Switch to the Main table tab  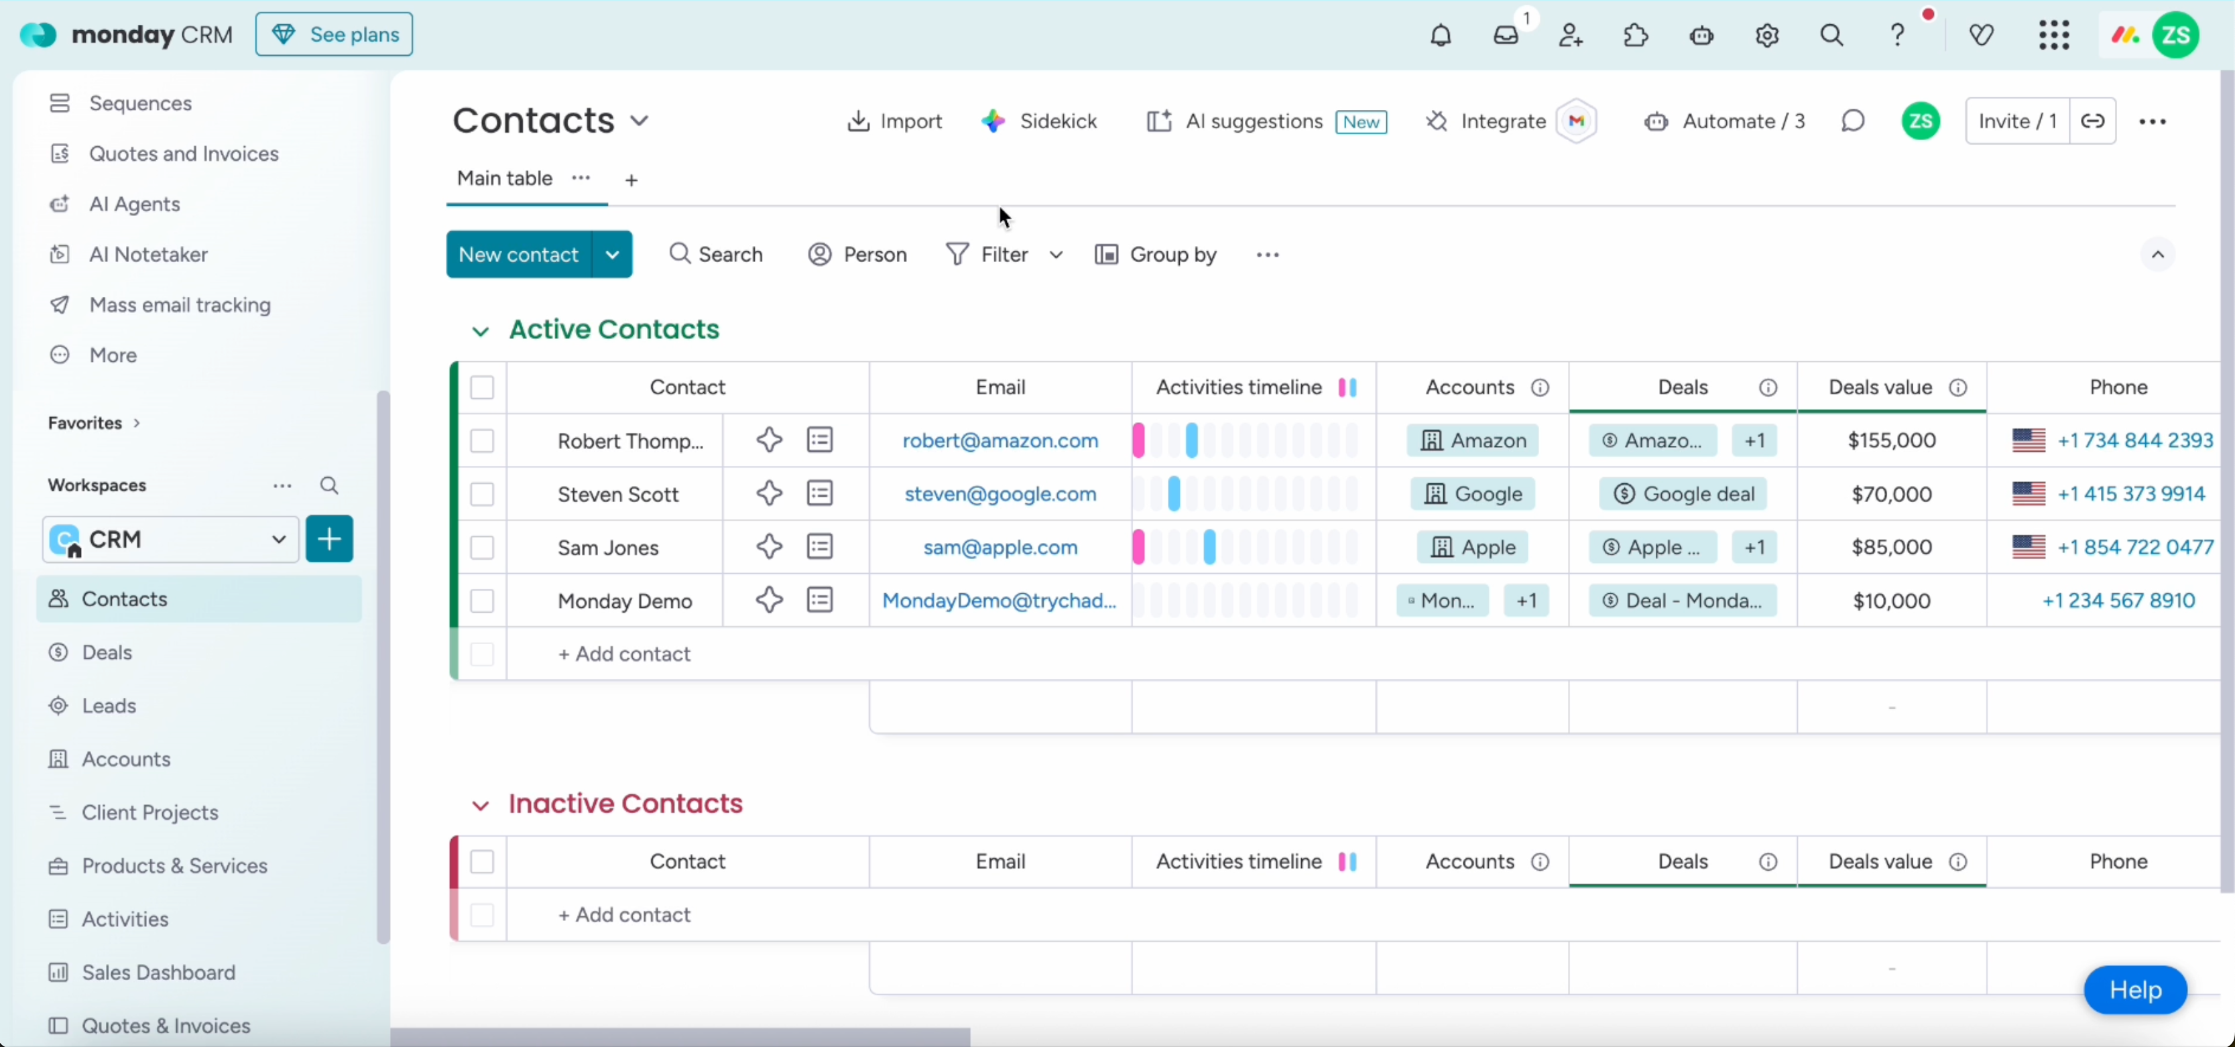(x=505, y=179)
